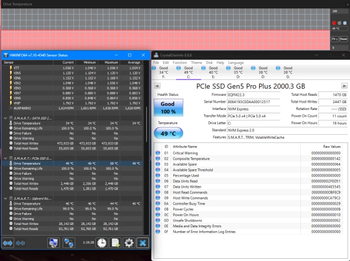This screenshot has width=350, height=261.
Task: Select the AUXFANIN3 fan sensor row
Action: pyautogui.click(x=72, y=108)
